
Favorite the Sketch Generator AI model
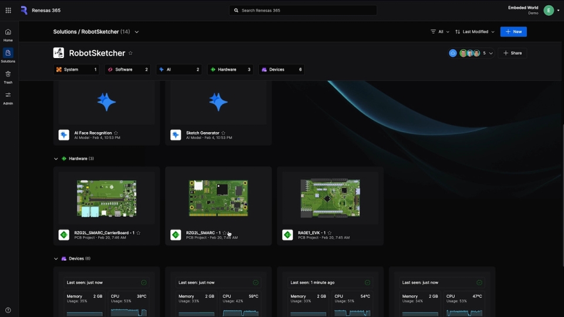pyautogui.click(x=223, y=133)
